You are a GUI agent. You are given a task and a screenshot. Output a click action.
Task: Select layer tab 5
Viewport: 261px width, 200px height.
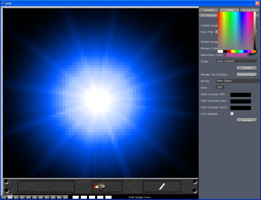35,197
